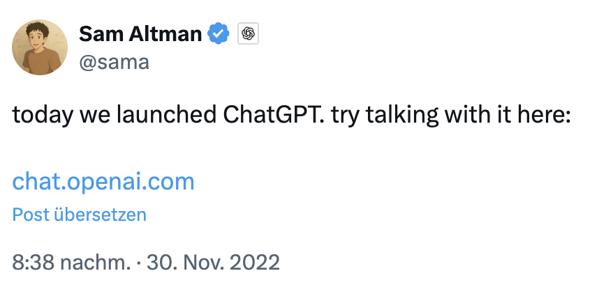Open the @sama handle link
The width and height of the screenshot is (613, 294).
114,63
